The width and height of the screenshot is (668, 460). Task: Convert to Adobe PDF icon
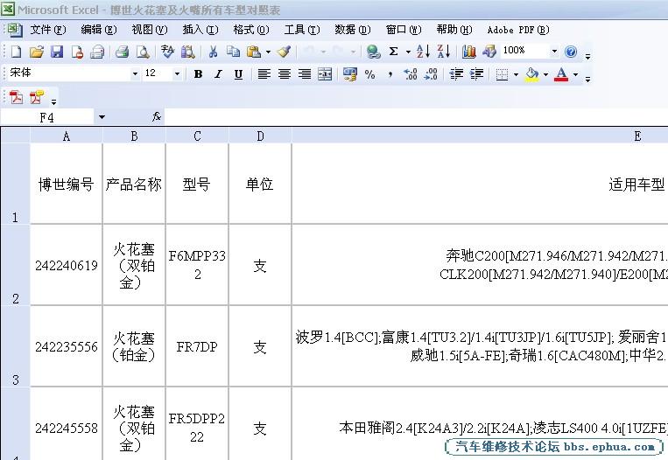point(16,97)
